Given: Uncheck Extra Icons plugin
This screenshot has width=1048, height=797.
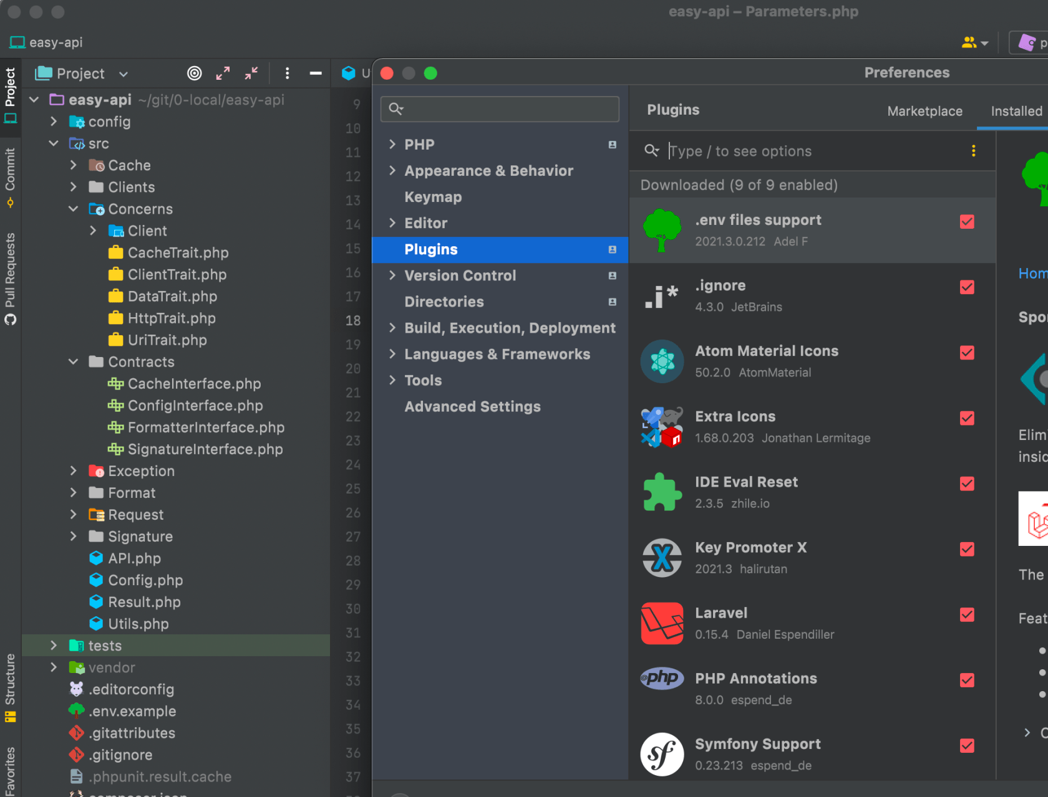Looking at the screenshot, I should click(967, 418).
